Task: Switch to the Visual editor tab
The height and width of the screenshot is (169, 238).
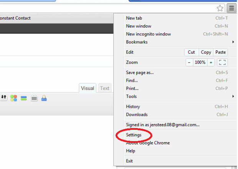Action: [88, 88]
